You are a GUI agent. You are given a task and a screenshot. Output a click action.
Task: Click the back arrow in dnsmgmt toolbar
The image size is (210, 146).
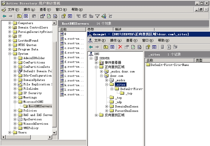coord(91,47)
